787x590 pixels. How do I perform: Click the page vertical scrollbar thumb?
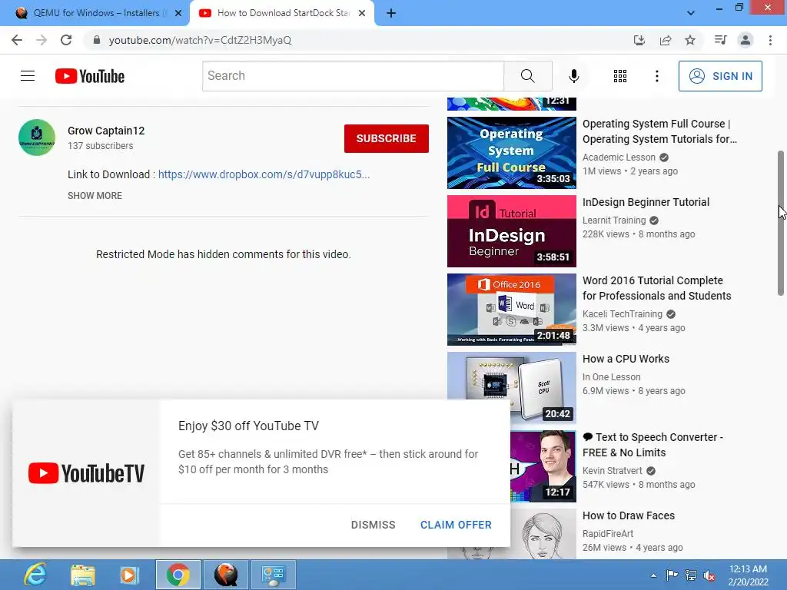pos(781,223)
